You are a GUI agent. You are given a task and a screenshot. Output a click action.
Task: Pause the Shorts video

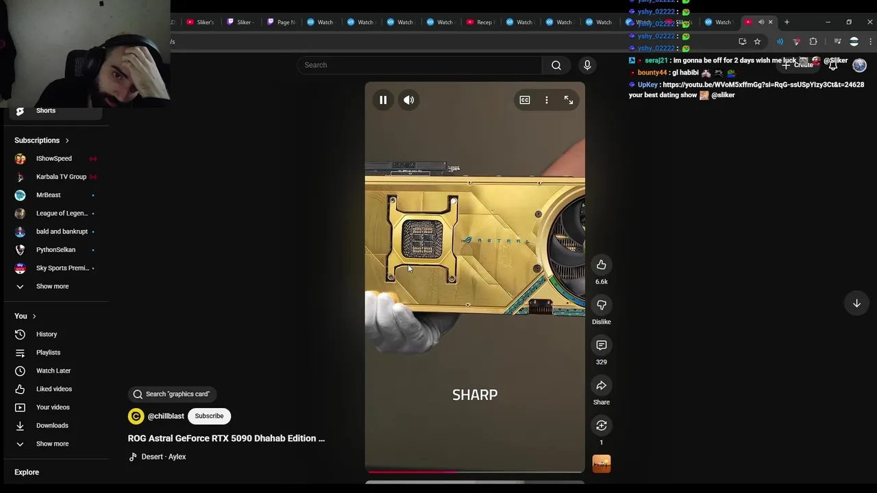tap(383, 100)
